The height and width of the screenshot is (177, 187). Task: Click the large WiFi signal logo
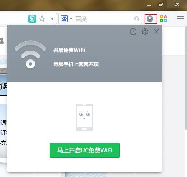pos(30,55)
